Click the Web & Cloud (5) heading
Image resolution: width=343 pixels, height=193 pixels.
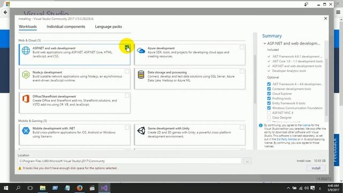point(29,41)
